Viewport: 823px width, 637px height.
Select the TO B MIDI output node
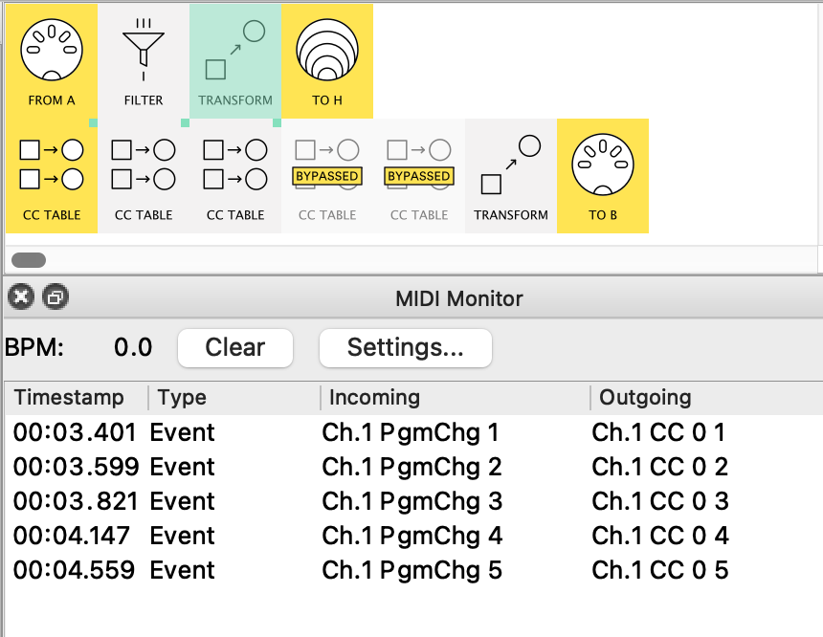603,175
